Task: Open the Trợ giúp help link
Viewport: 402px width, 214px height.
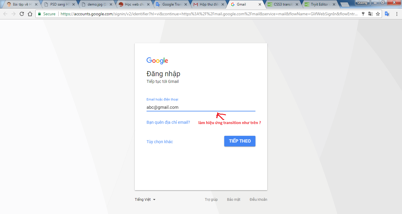Action: 211,199
